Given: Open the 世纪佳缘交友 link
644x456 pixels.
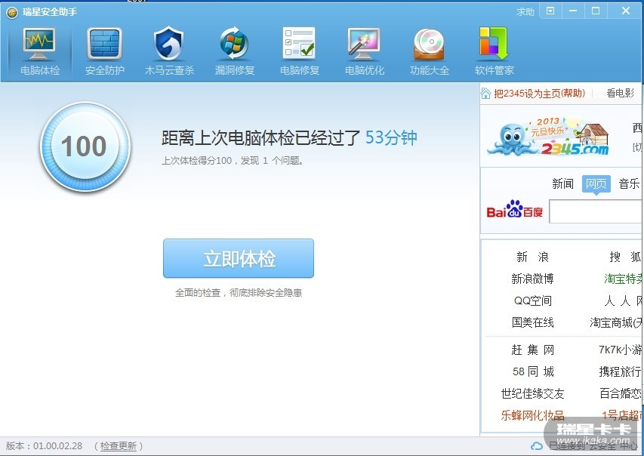Looking at the screenshot, I should [532, 393].
